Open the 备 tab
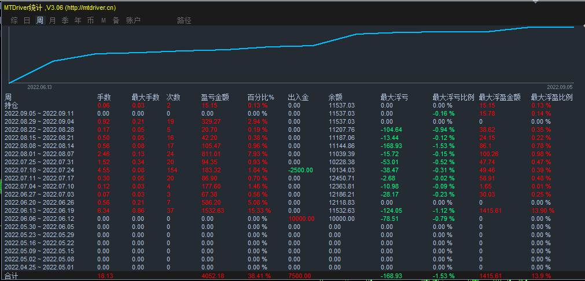Image resolution: width=585 pixels, height=281 pixels. [x=116, y=20]
